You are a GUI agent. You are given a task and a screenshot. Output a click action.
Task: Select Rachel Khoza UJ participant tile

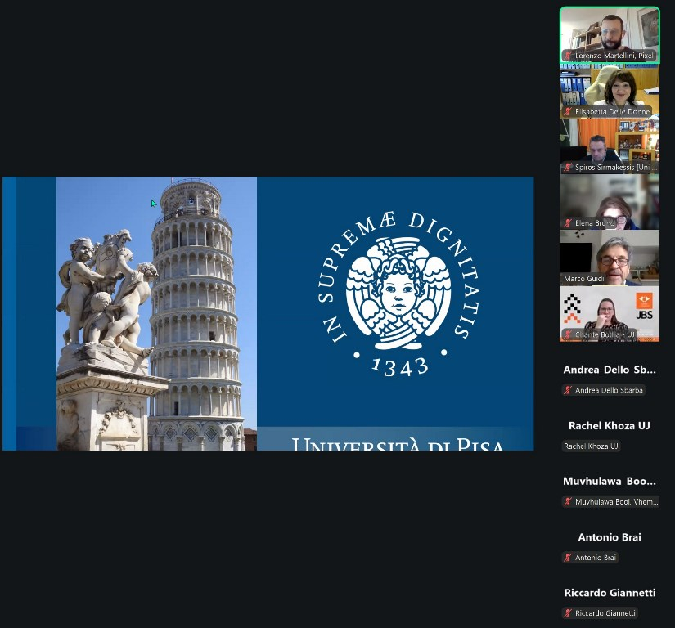(x=610, y=433)
